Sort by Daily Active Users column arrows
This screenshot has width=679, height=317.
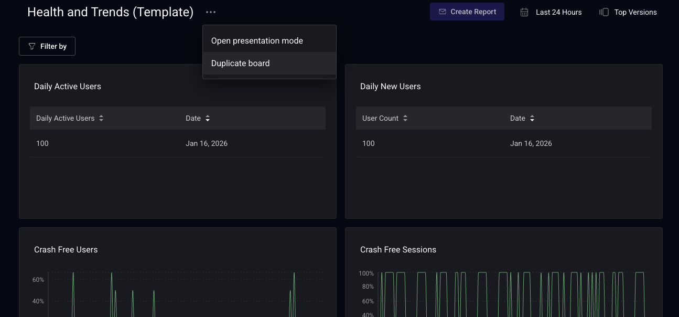(101, 119)
